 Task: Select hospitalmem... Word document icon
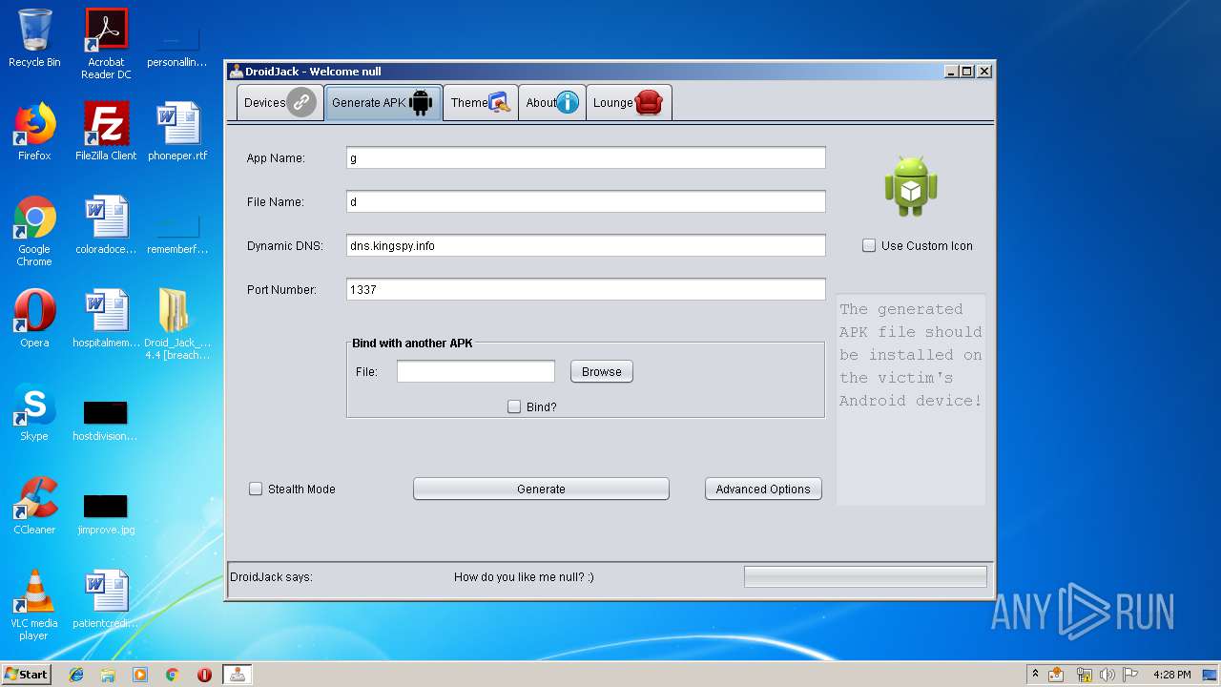(x=106, y=318)
